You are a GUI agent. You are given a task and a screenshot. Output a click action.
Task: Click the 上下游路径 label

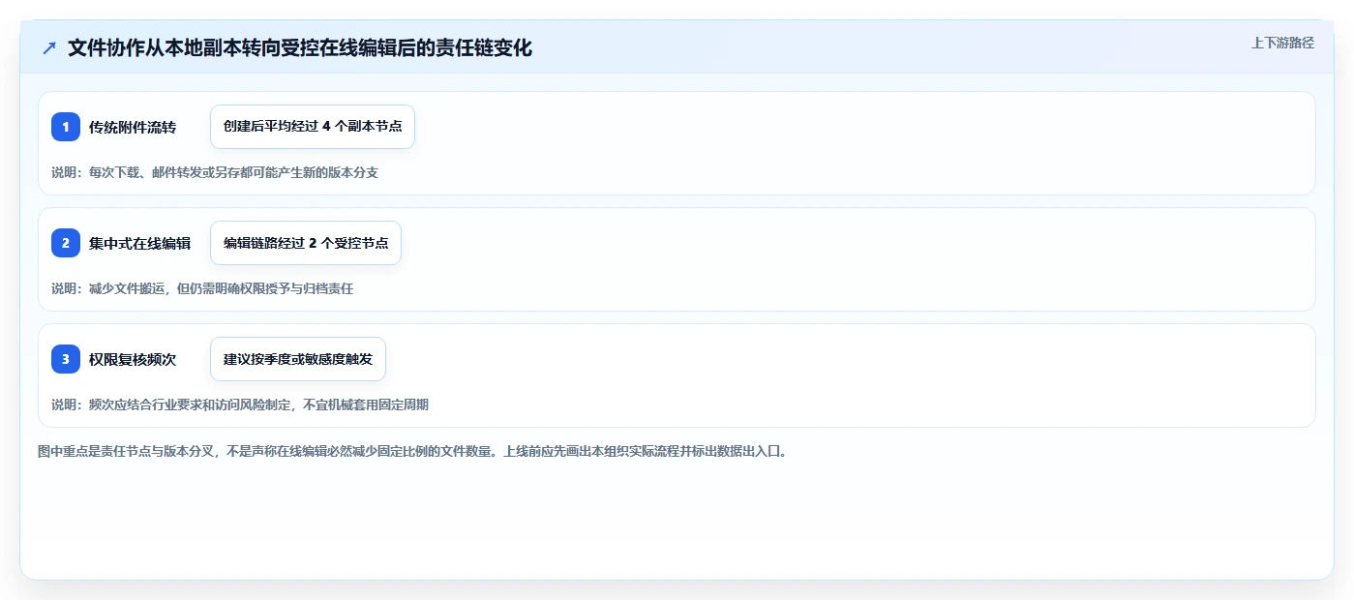coord(1282,43)
